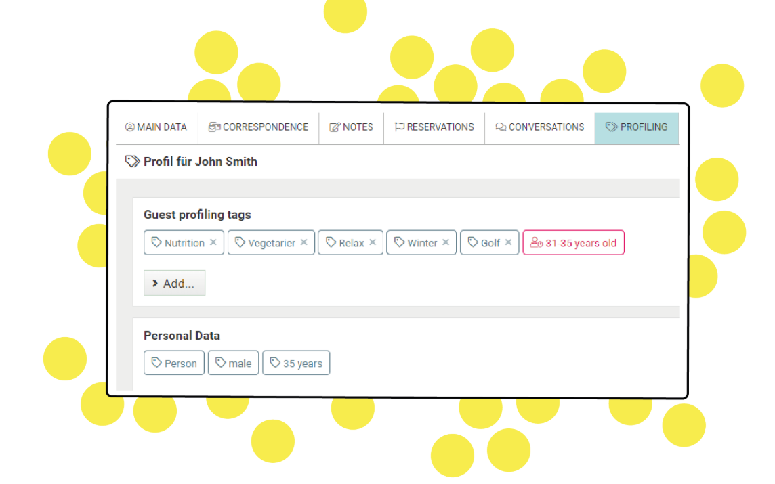Open the Main Data tab
Image resolution: width=775 pixels, height=484 pixels.
(156, 127)
